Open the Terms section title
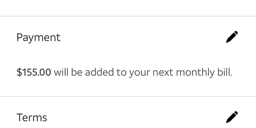Screen dimensions: 256x128 (x=32, y=118)
